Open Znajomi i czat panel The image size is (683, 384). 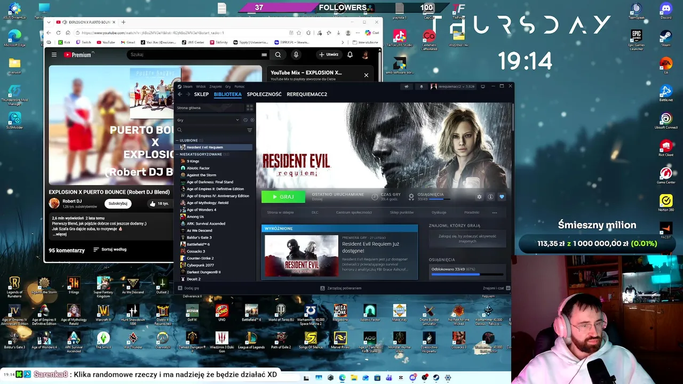[496, 288]
